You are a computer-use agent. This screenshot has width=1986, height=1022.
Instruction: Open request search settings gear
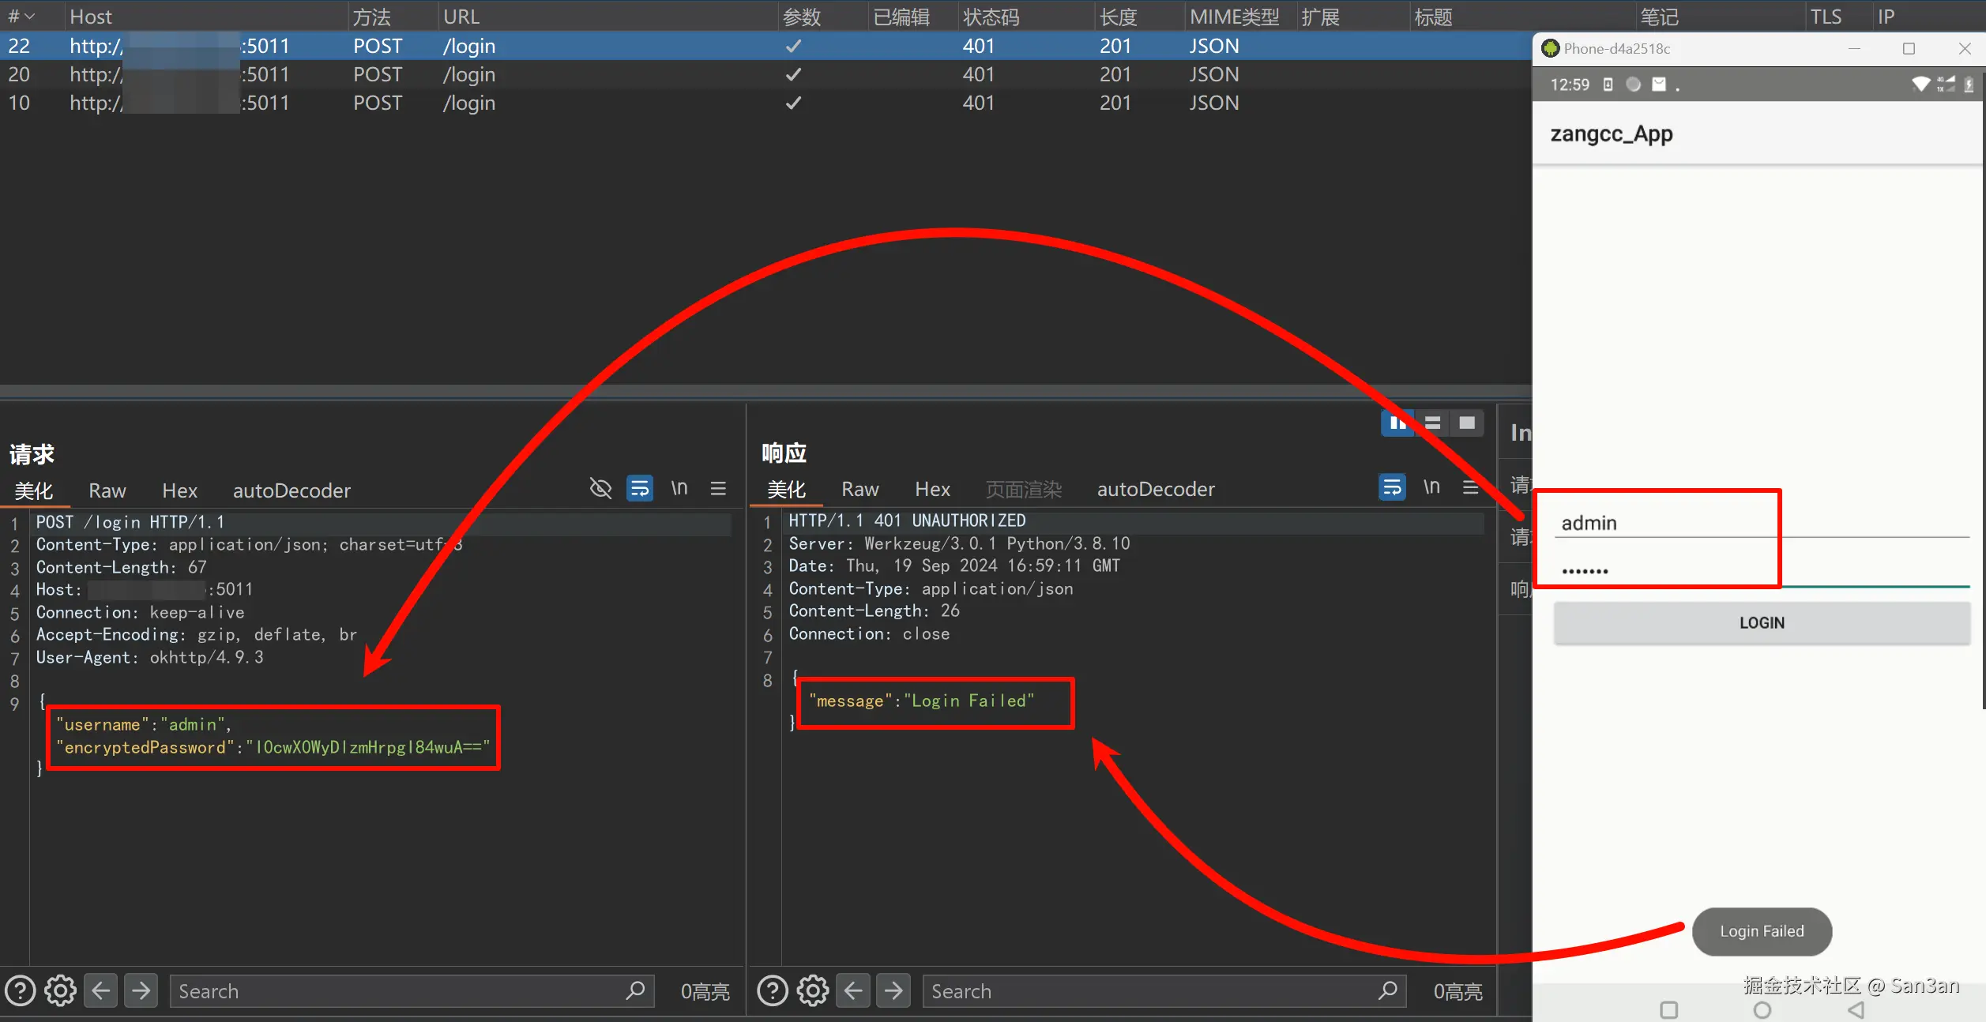point(60,990)
